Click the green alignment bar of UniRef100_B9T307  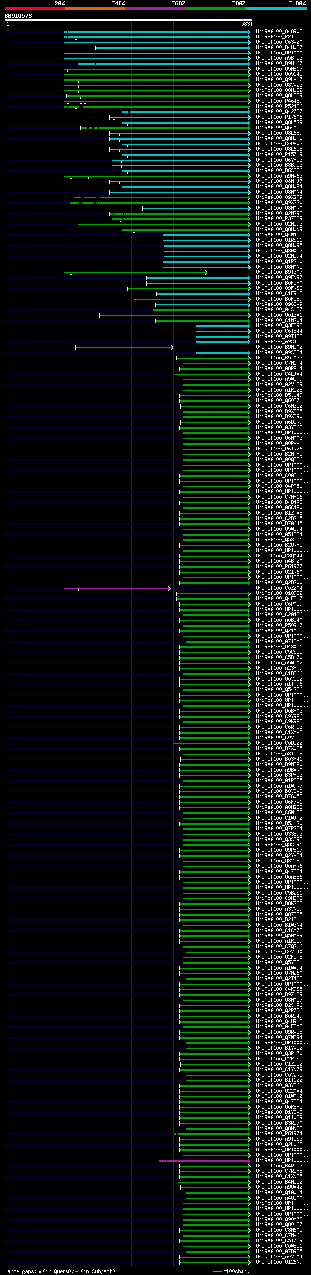(x=136, y=273)
